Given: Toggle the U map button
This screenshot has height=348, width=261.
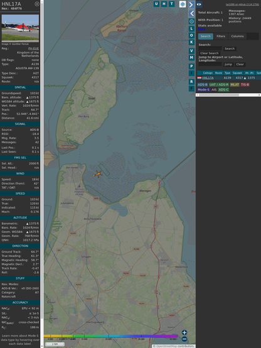Looking at the screenshot, I should [156, 4].
